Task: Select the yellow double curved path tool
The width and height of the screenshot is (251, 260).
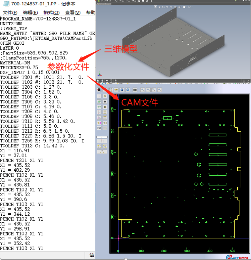Action: tap(105, 123)
